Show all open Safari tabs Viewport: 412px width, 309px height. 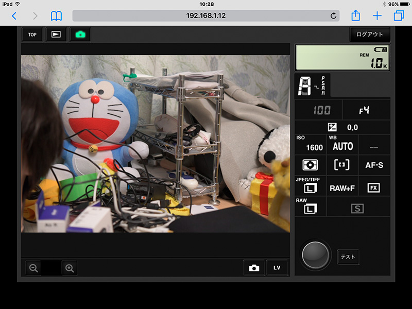[399, 16]
